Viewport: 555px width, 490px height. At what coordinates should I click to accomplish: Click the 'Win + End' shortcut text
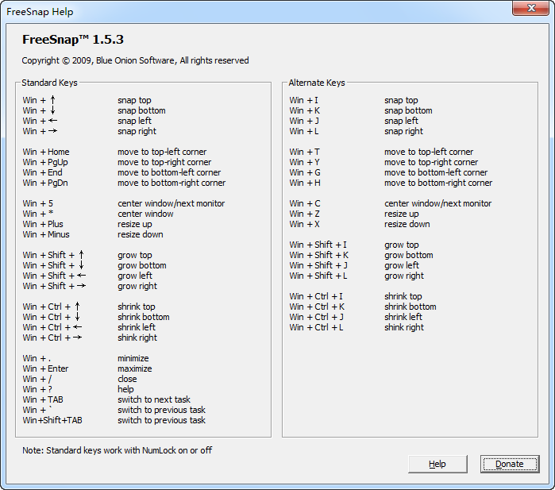pyautogui.click(x=42, y=172)
